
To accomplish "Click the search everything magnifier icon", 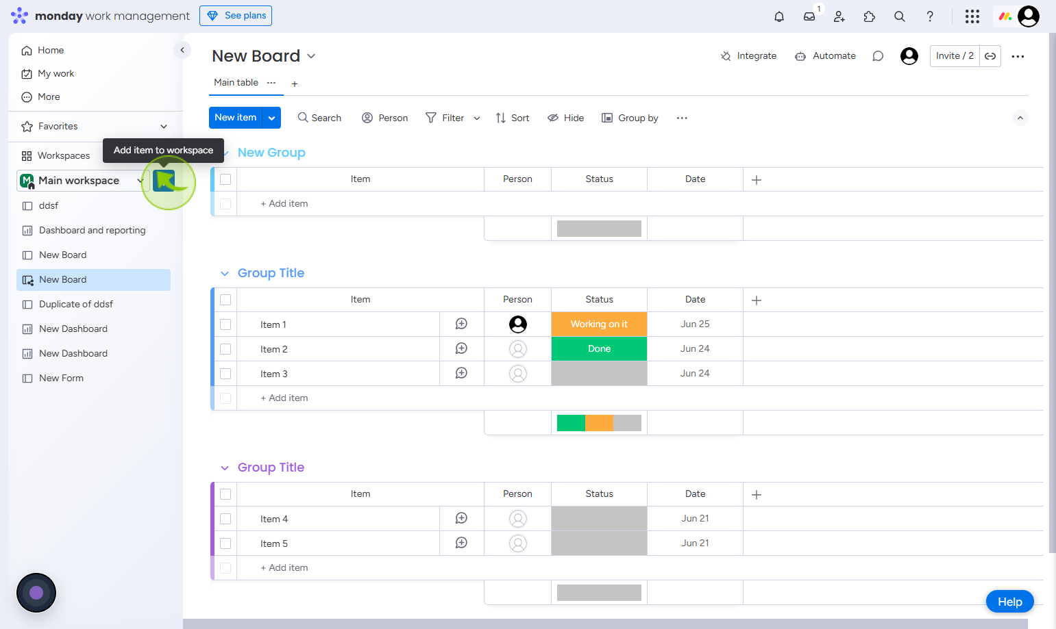I will 900,16.
